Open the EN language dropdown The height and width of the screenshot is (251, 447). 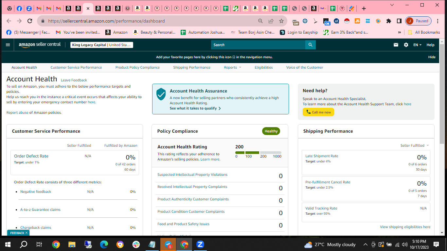[x=417, y=45]
